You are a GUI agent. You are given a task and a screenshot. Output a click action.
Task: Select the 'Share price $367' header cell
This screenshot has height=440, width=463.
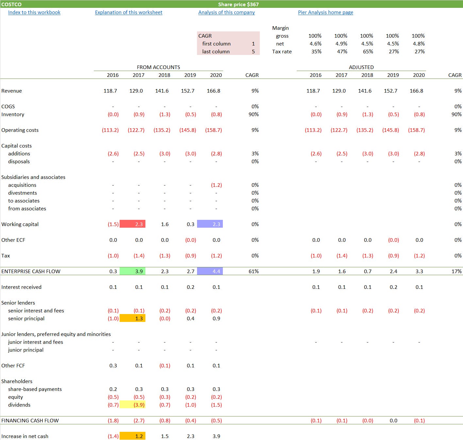(239, 4)
